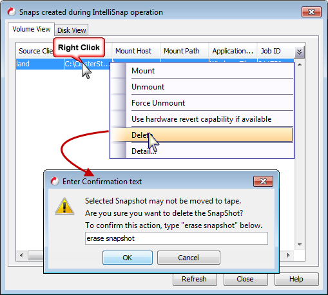Click the horizontal scrollbar left arrow
The width and height of the screenshot is (328, 295).
pos(21,255)
